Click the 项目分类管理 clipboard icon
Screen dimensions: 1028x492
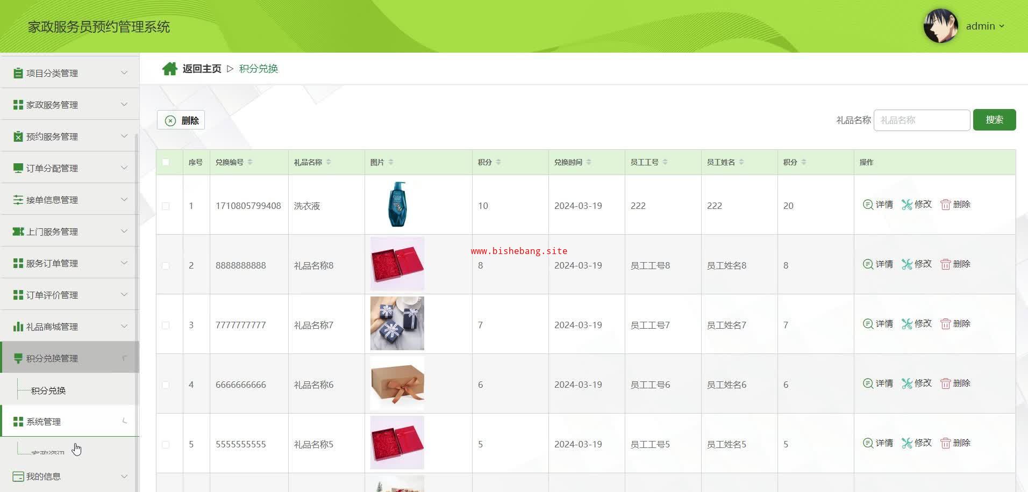(x=18, y=73)
